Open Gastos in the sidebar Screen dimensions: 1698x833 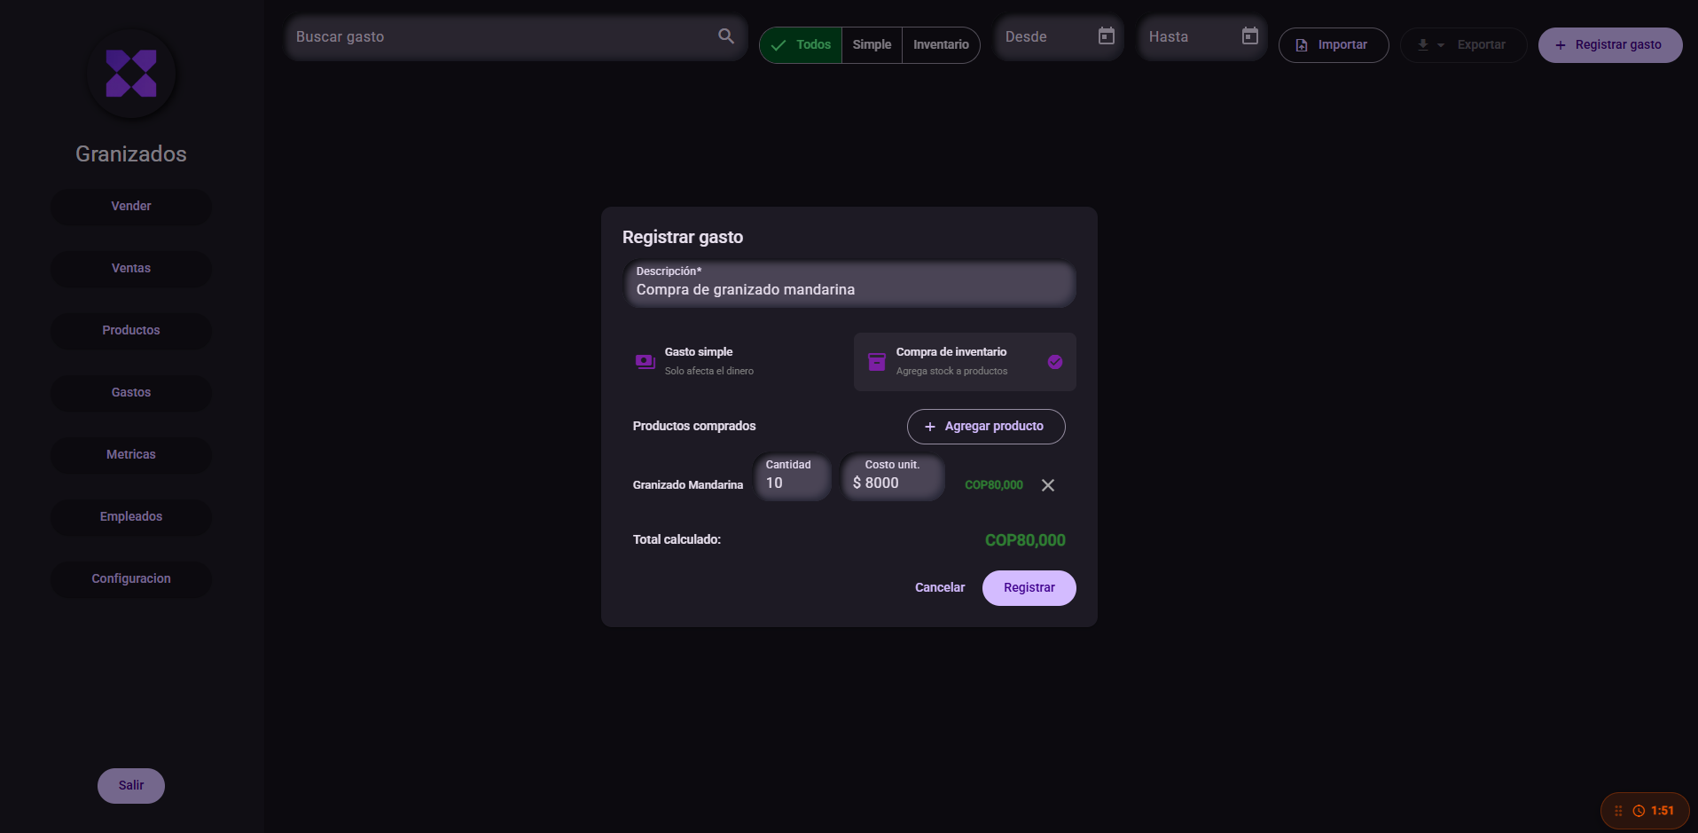pyautogui.click(x=131, y=393)
